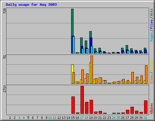
Task: Click the 51 axis value
Action: pos(5,57)
